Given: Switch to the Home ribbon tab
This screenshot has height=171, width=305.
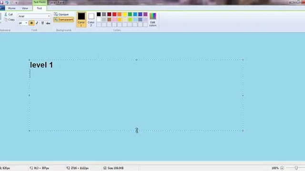Looking at the screenshot, I should pyautogui.click(x=11, y=8).
